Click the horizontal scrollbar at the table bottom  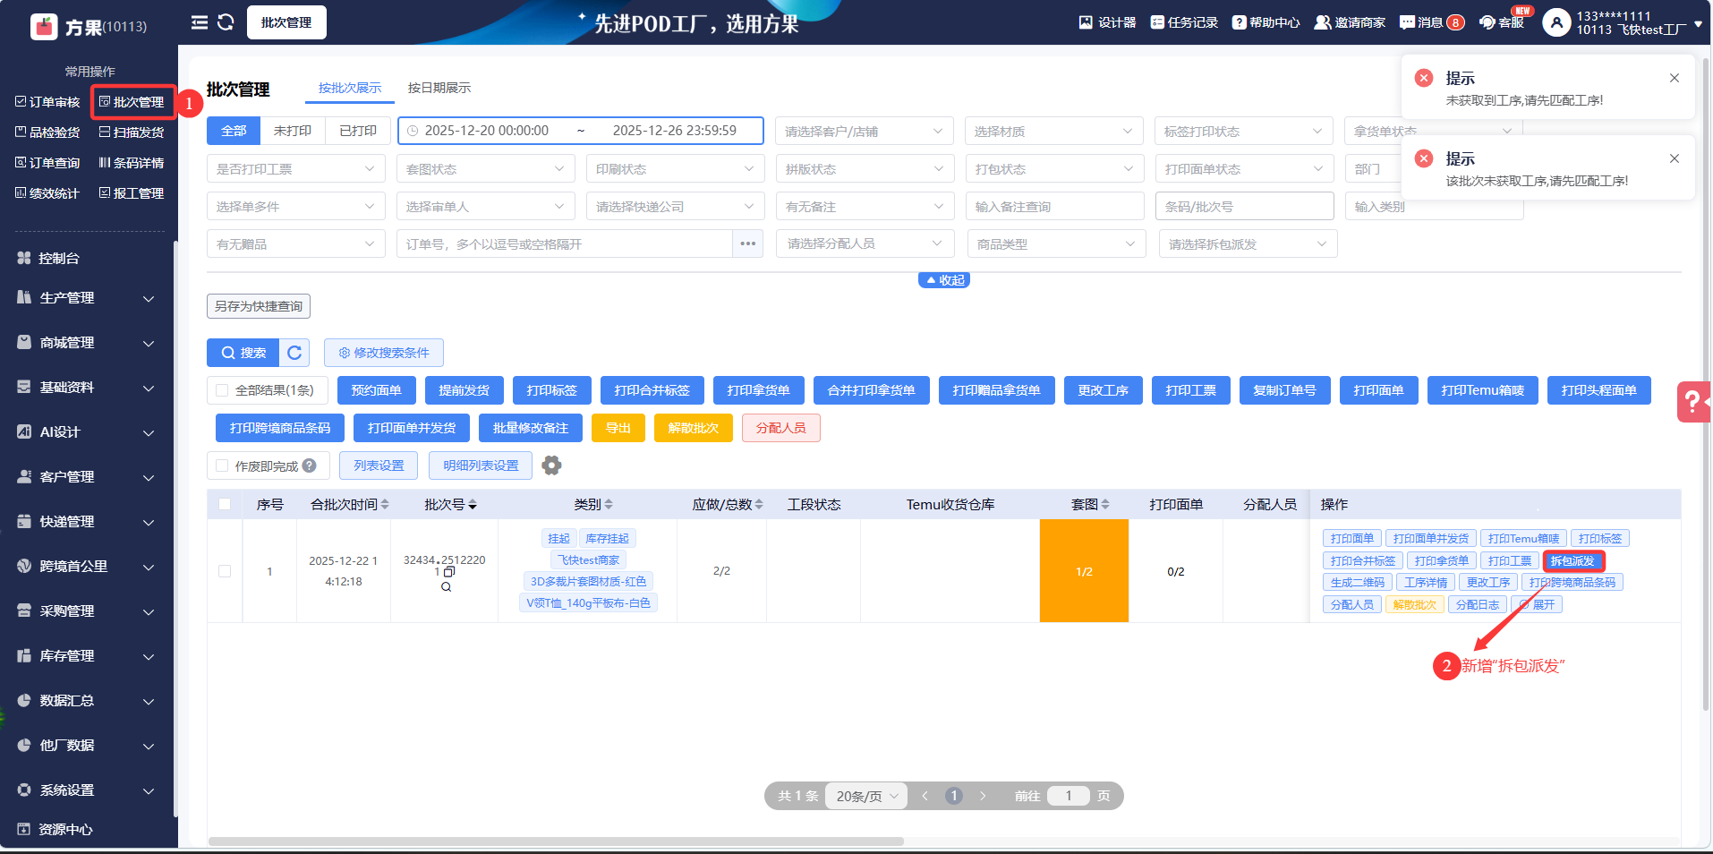pos(556,841)
